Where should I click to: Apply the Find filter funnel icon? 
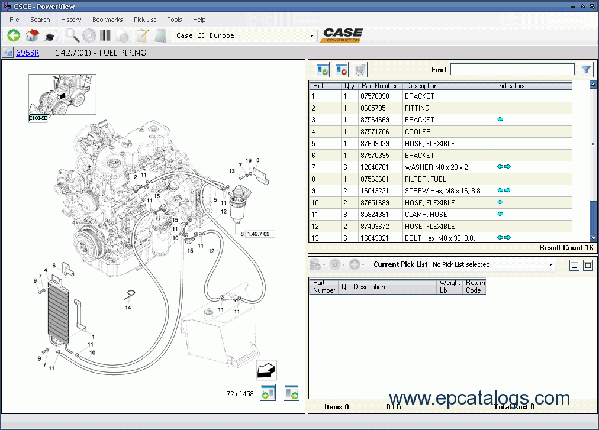click(x=587, y=70)
